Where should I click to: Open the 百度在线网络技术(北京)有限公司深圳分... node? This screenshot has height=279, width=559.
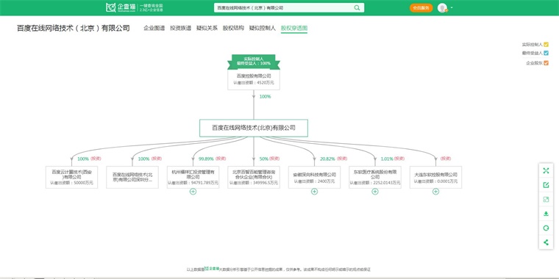[x=132, y=177]
